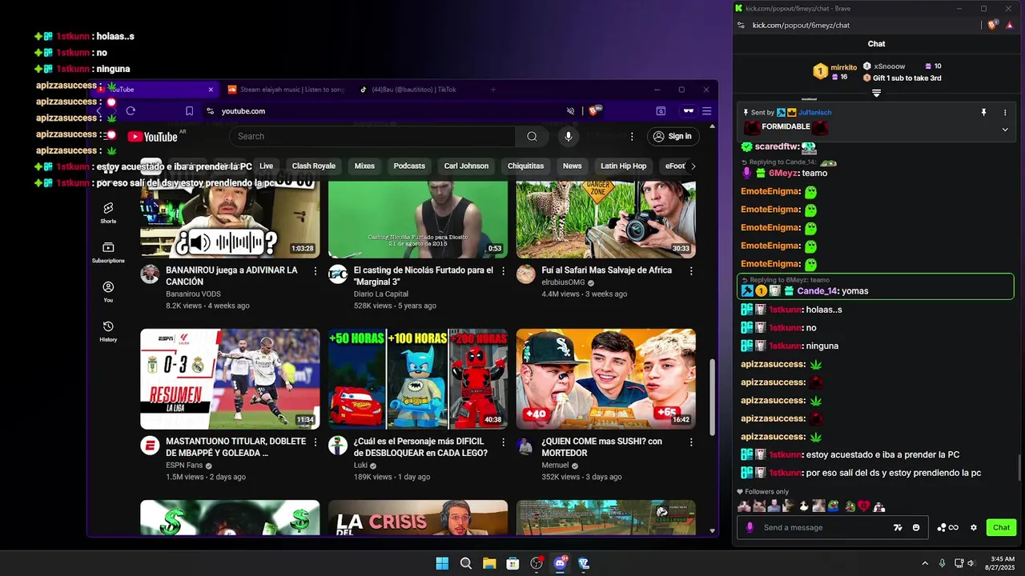The width and height of the screenshot is (1025, 576).
Task: Open YouTube settings three-dot menu
Action: tap(632, 136)
